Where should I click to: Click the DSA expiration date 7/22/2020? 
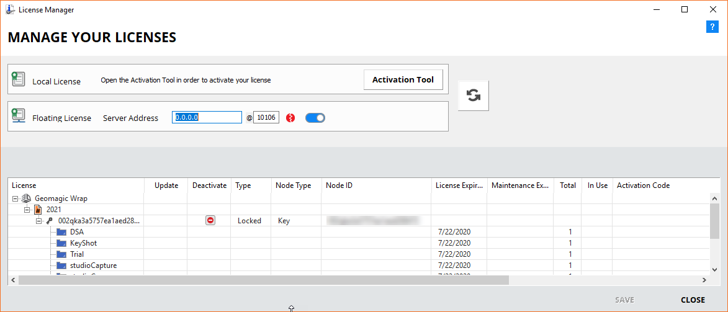pos(454,232)
